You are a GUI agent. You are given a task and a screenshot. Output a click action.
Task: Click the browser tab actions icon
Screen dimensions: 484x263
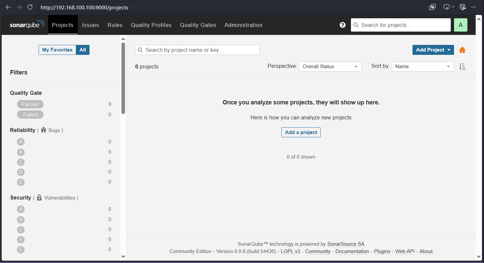(x=432, y=7)
